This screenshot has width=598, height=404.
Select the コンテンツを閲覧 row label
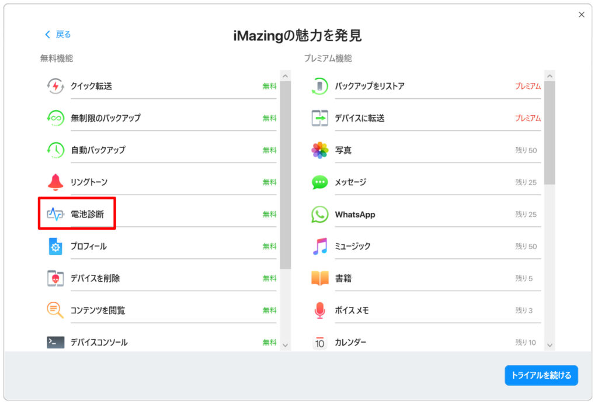coord(98,310)
